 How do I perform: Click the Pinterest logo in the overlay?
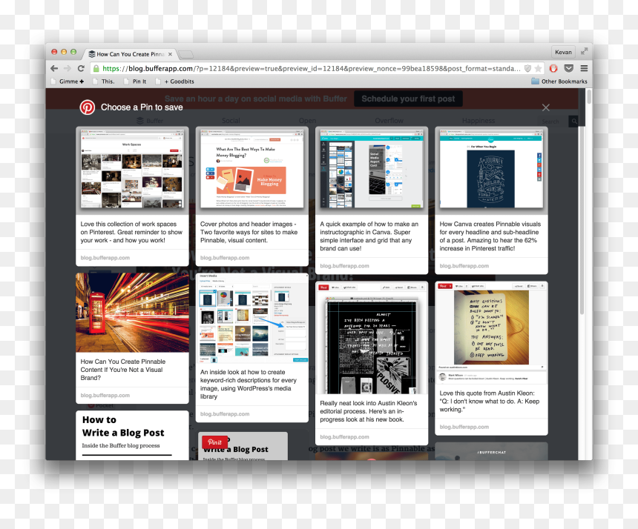click(x=87, y=107)
